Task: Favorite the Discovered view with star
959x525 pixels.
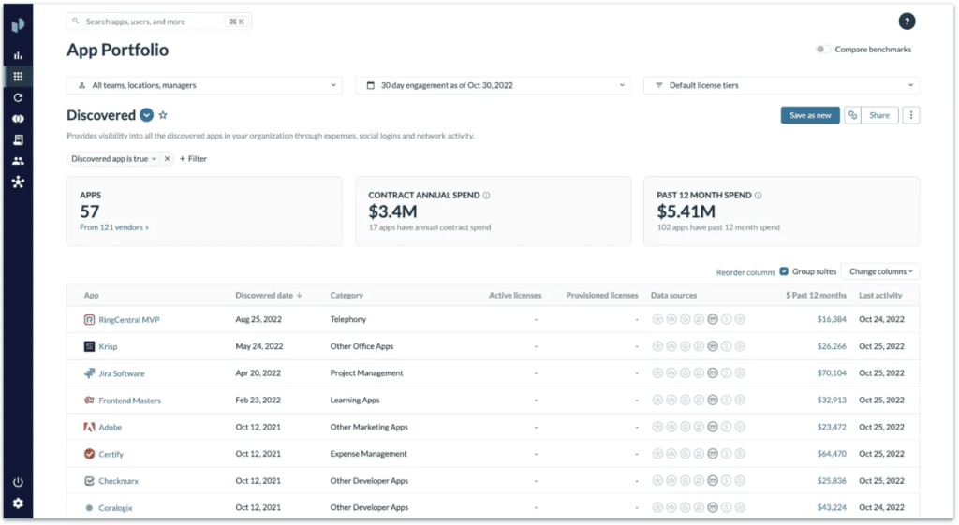Action: 163,115
